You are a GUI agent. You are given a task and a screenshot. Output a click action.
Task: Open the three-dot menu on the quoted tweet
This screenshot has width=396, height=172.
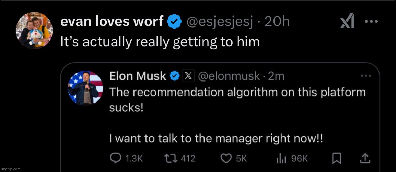367,75
